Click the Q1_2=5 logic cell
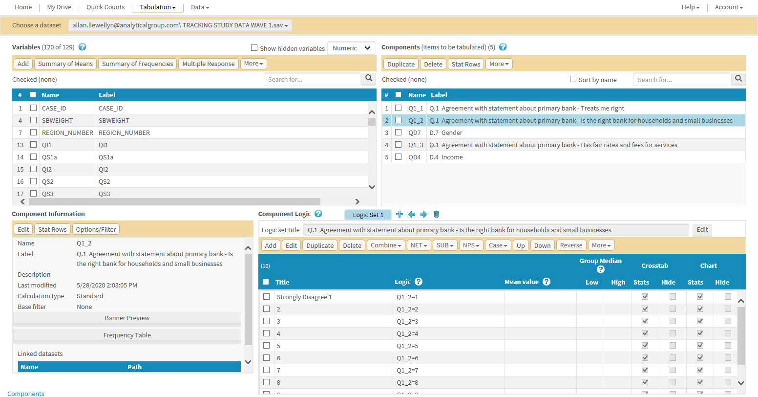 click(x=449, y=346)
